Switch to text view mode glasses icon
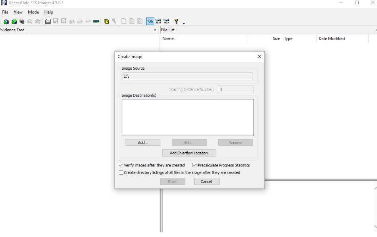 pyautogui.click(x=158, y=21)
